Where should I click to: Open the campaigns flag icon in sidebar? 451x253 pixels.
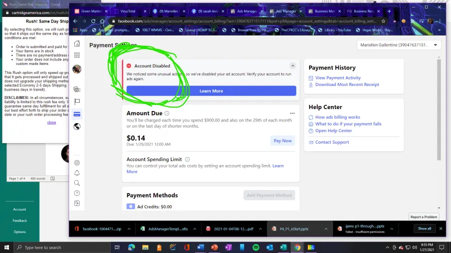coord(77,101)
